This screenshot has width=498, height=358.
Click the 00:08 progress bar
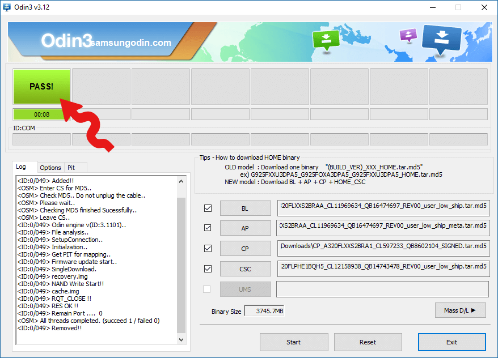coord(41,114)
